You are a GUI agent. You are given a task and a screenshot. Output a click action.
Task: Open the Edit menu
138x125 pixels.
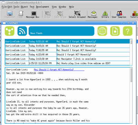10,7
